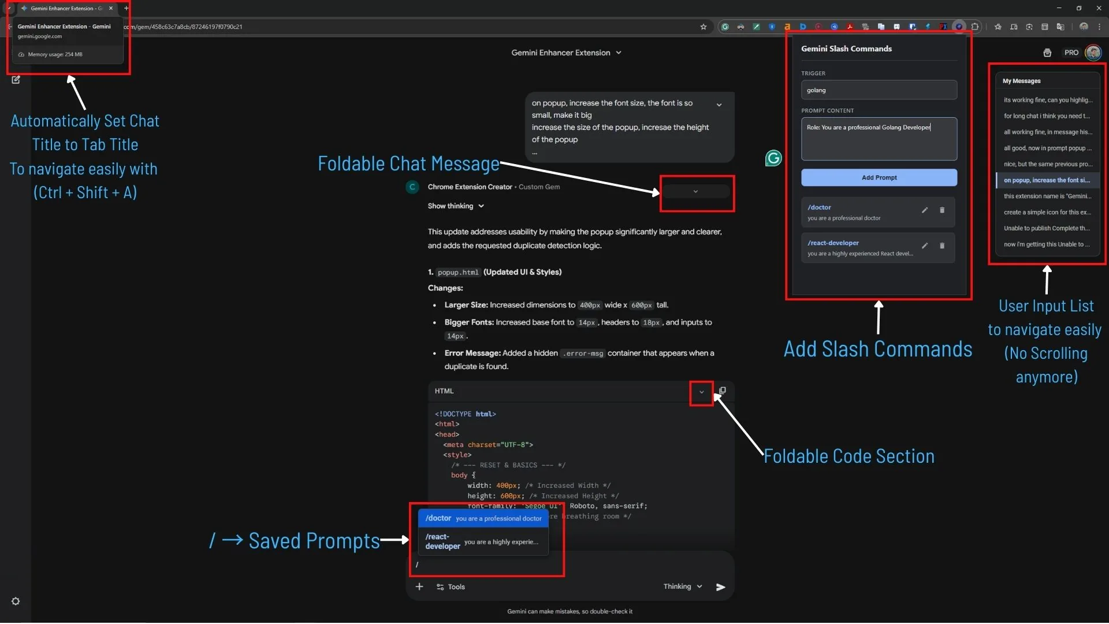Click the Trigger field containing golang

[x=879, y=90]
